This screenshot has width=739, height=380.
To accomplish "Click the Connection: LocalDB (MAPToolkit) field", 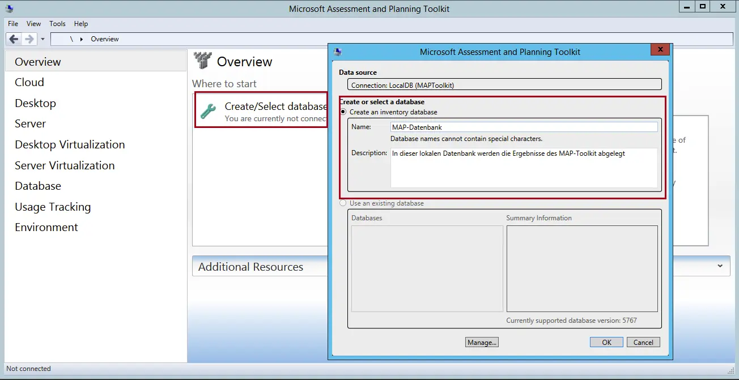I will coord(504,85).
